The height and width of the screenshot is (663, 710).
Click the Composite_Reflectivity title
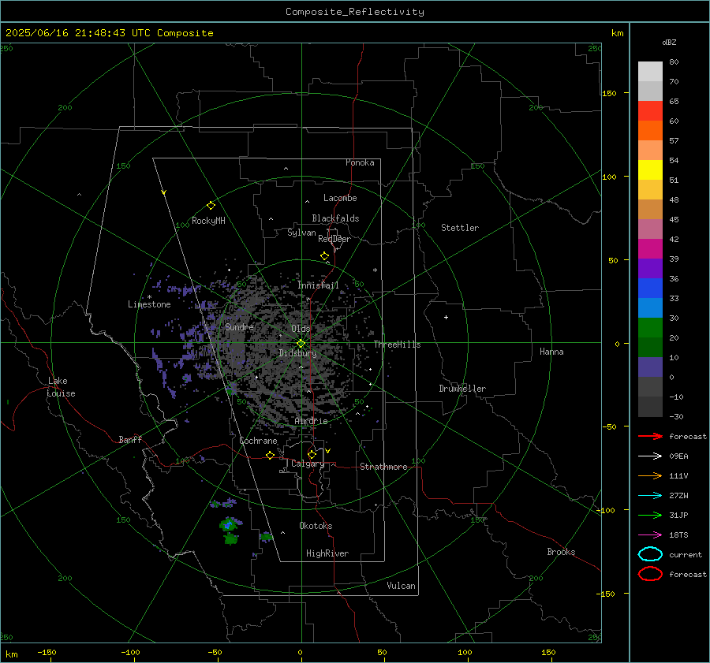(x=354, y=12)
